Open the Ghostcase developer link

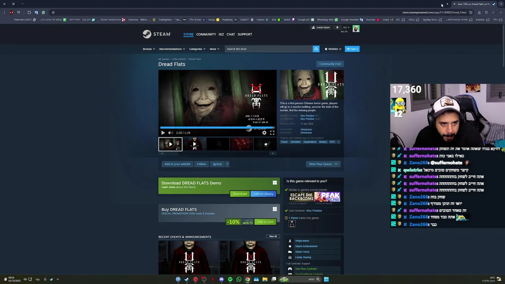306,129
